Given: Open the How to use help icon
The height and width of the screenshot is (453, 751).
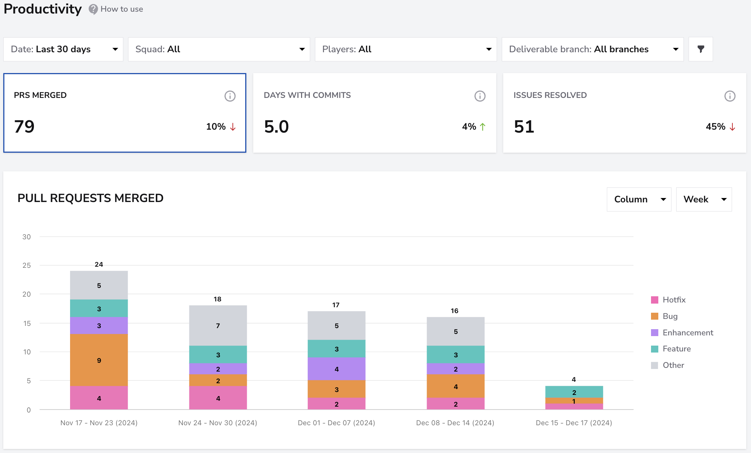Looking at the screenshot, I should 93,9.
